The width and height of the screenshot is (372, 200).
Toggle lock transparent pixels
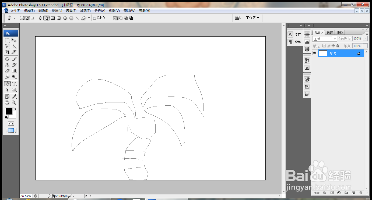point(324,46)
